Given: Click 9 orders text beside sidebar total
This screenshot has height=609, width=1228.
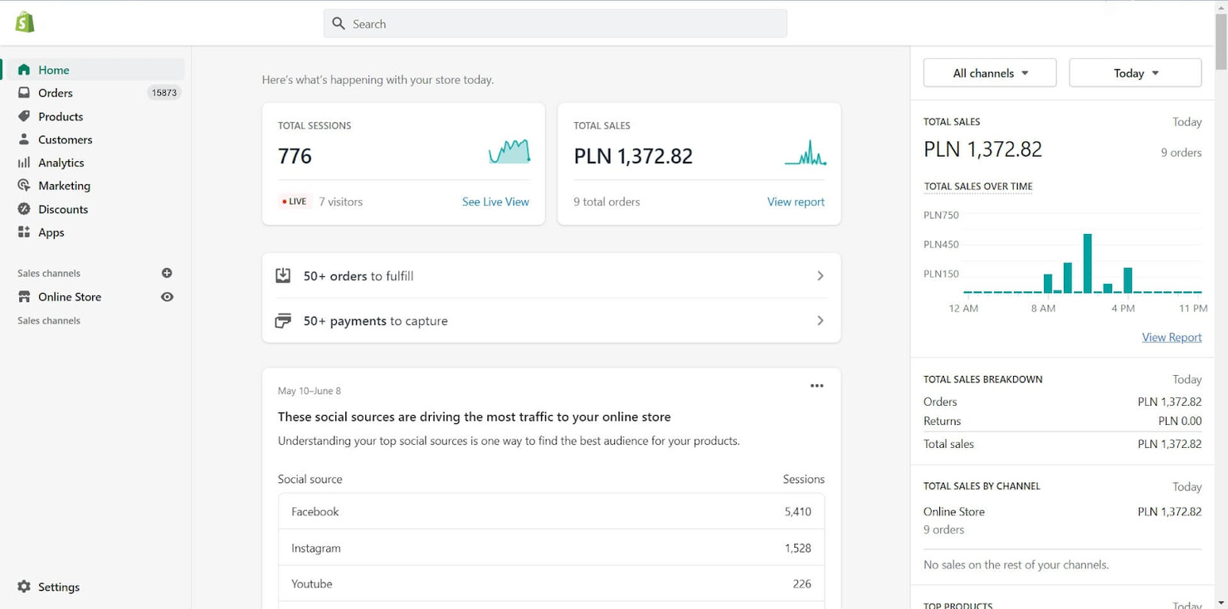Looking at the screenshot, I should 1181,153.
